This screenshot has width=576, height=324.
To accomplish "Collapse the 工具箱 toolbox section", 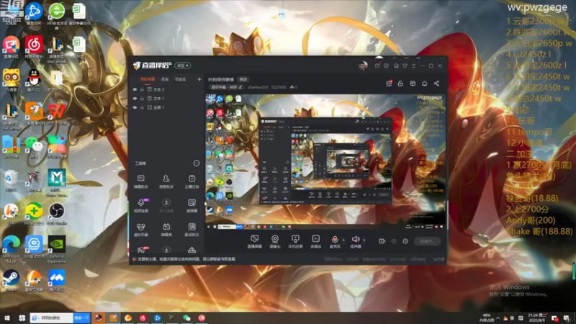I will pyautogui.click(x=197, y=163).
